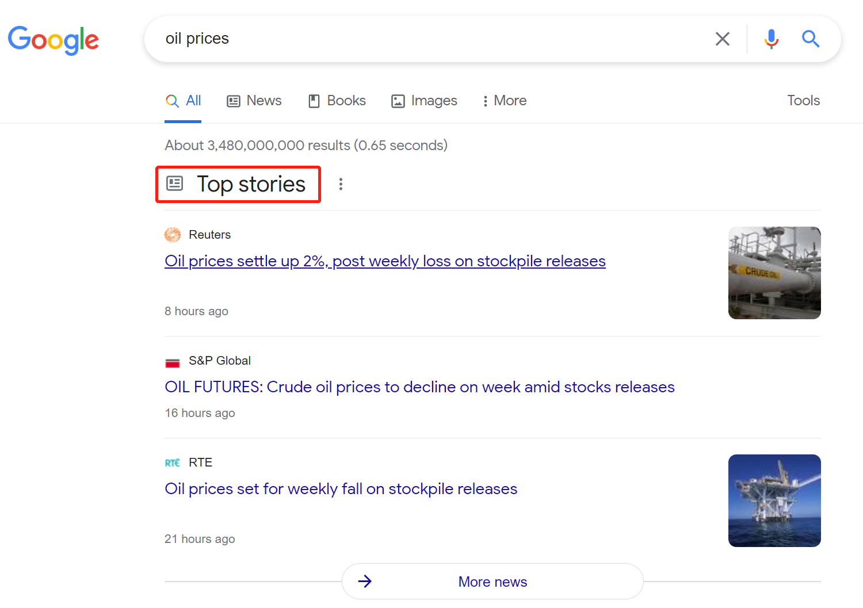863x608 pixels.
Task: Click the blue magnifier search button
Action: tap(811, 39)
